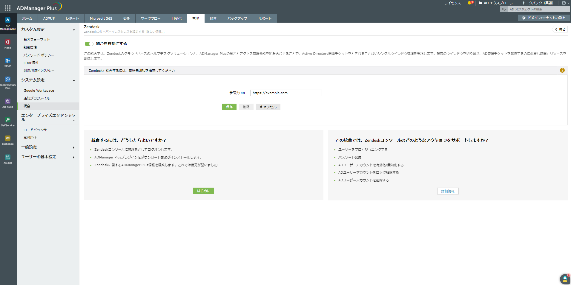The image size is (571, 285).
Task: Collapse the カスタム設定 section
Action: click(x=74, y=30)
